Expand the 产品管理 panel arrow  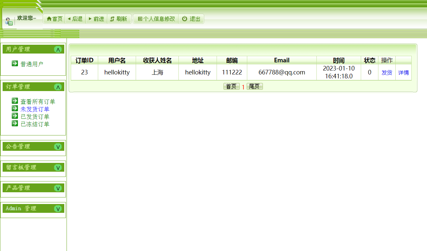[x=58, y=188]
